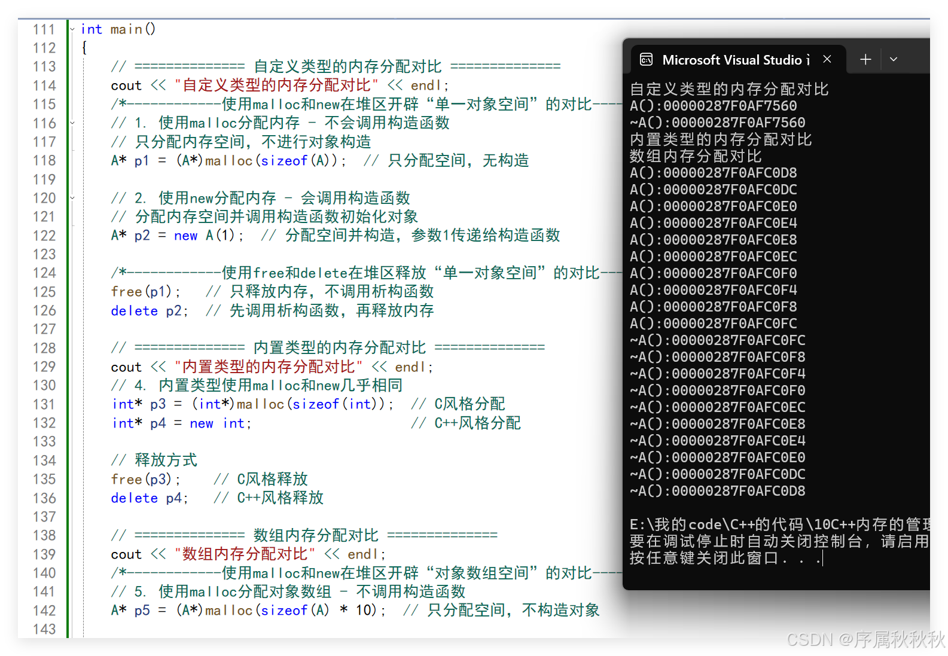Screen dimensions: 948x656
Task: Click console output '~A():00000287F0AFC0FC'
Action: point(718,340)
